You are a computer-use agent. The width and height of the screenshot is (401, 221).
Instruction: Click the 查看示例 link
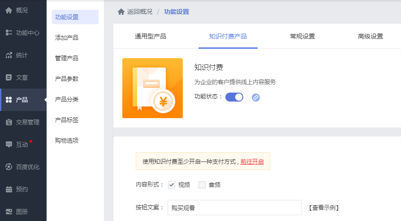[x=324, y=208]
